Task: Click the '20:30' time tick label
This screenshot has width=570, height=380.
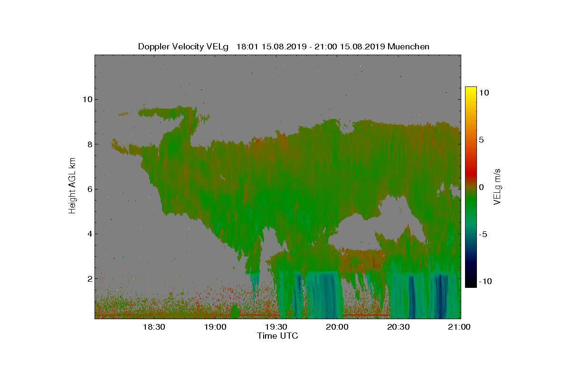Action: [x=399, y=327]
